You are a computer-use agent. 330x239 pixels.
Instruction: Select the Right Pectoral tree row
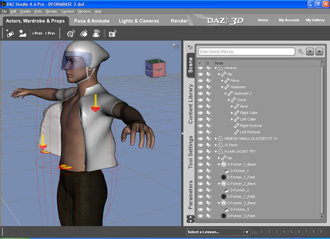tap(251, 126)
